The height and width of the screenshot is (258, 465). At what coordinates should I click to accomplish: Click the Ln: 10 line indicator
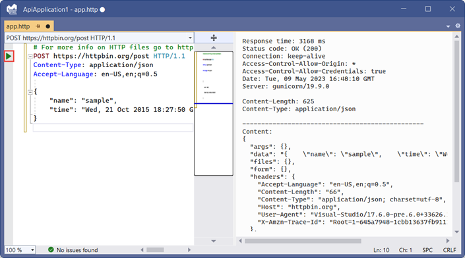click(381, 250)
